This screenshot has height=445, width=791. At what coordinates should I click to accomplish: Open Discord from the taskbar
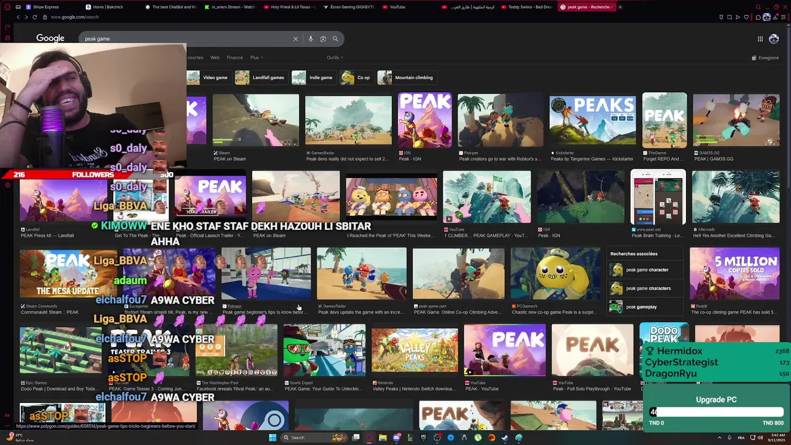[397, 438]
